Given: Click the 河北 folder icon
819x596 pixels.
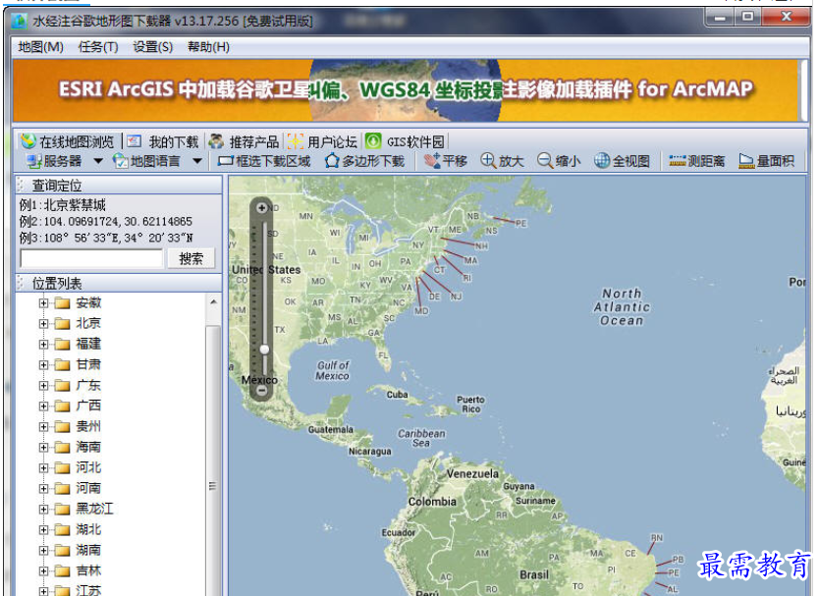Looking at the screenshot, I should coord(62,468).
